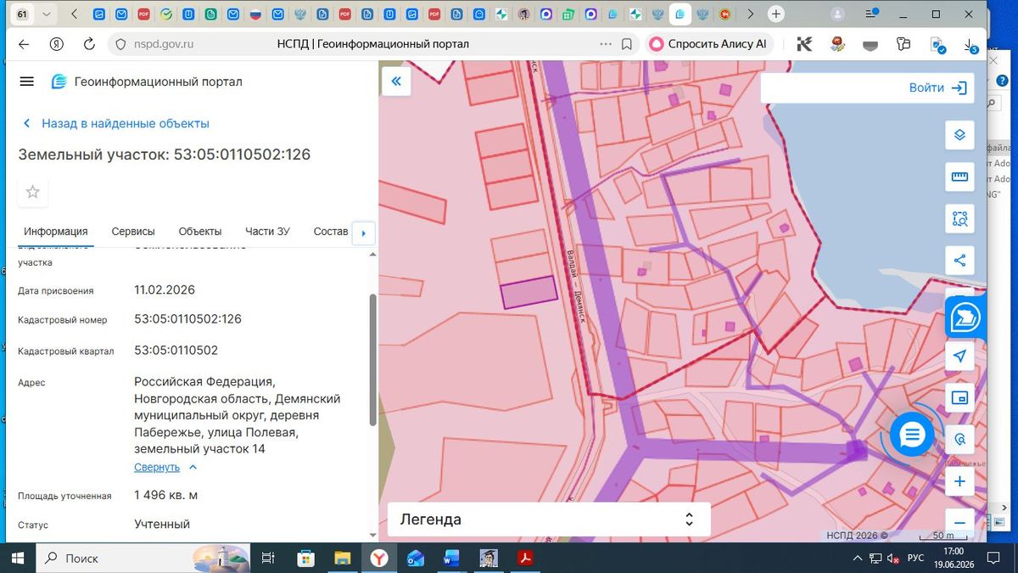The image size is (1018, 573).
Task: Open tab list dropdown next to 61
Action: [x=46, y=14]
